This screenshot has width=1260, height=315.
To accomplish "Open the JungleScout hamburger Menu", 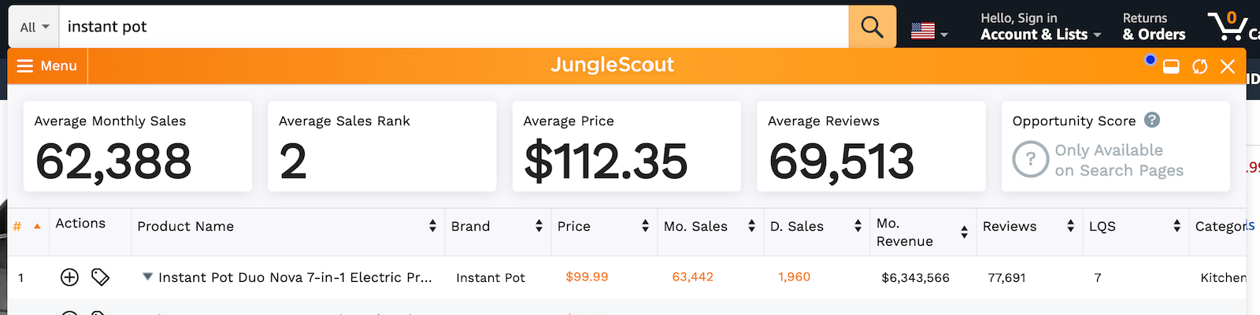I will (x=47, y=66).
